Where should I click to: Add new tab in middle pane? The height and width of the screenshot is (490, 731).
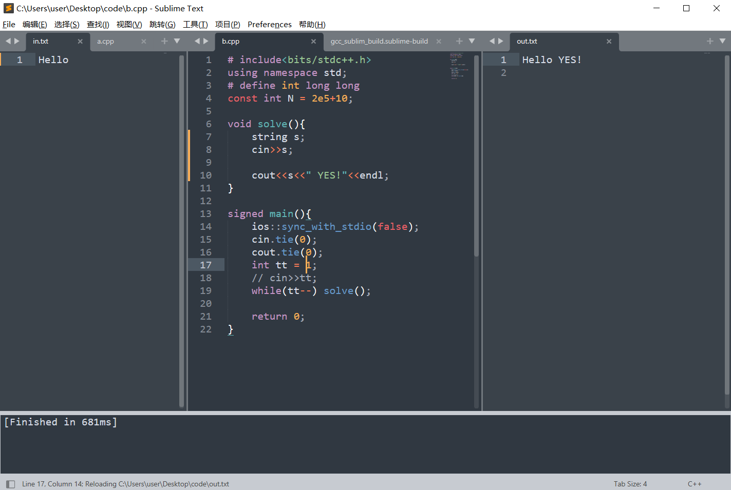coord(459,41)
